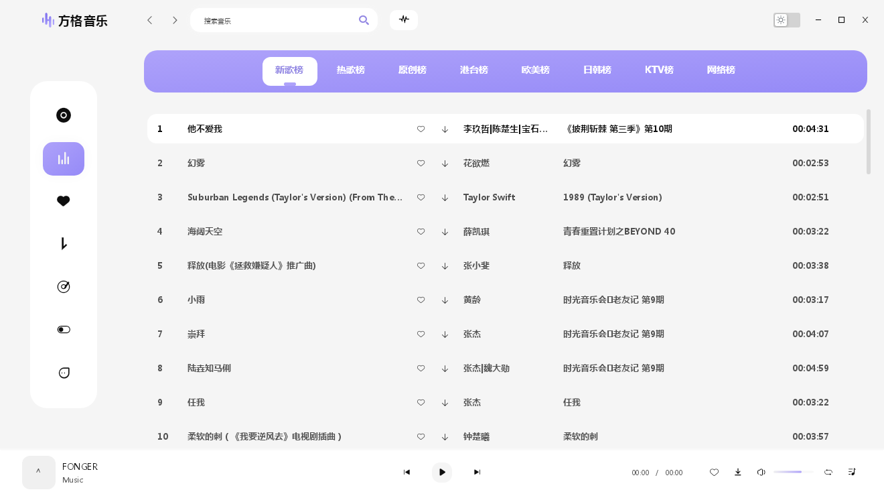
Task: Open the disc icon in the sidebar
Action: tap(64, 115)
